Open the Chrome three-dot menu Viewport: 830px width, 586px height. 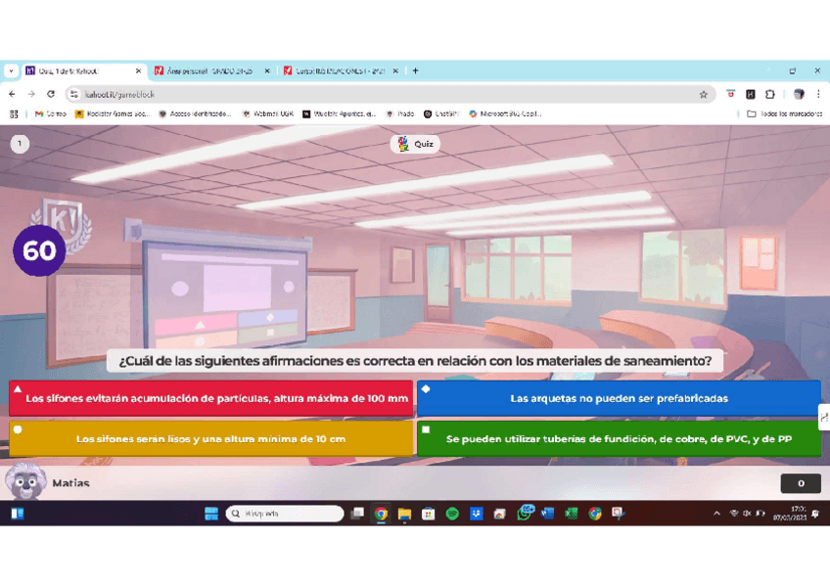click(x=818, y=95)
